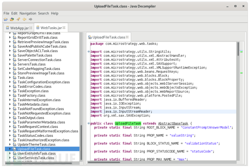This screenshot has width=250, height=168.
Task: Follow the AbstractBaseTask class link
Action: coord(173,123)
